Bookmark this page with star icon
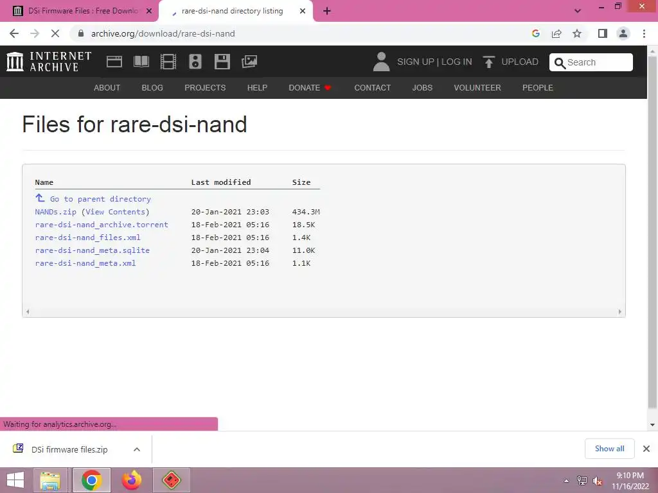Screen dimensions: 658x493 [x=577, y=33]
